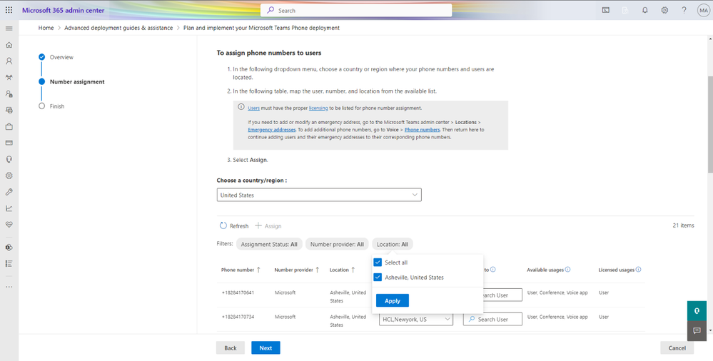Image resolution: width=713 pixels, height=361 pixels.
Task: Open the admin center icon above the list icon
Action: 9,248
